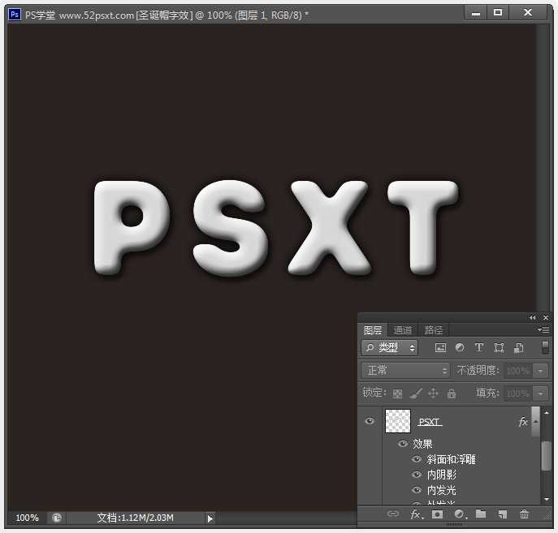
Task: Create new fill or adjustment layer icon
Action: [460, 514]
